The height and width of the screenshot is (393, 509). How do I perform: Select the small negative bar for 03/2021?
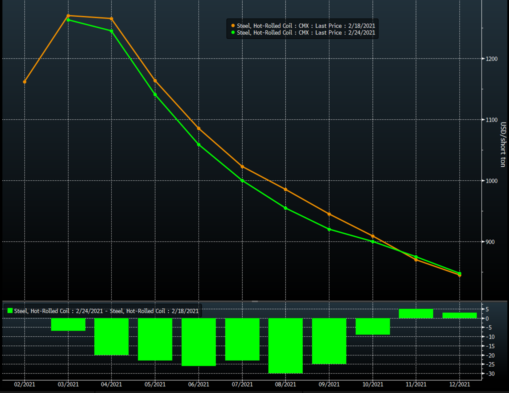point(68,324)
